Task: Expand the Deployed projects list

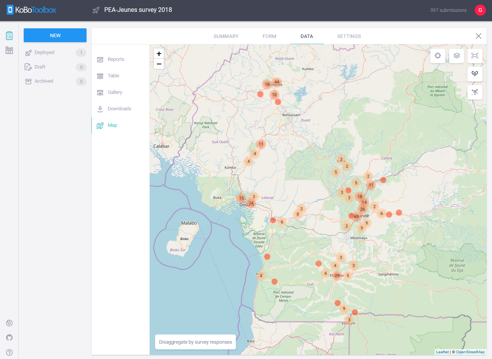Action: 55,52
